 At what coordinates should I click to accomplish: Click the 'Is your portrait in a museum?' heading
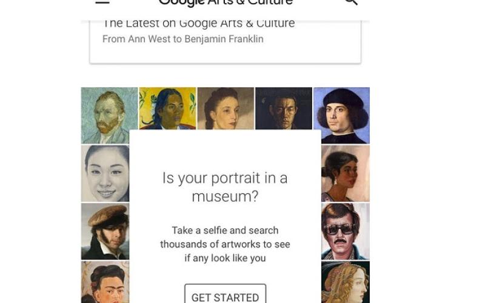pyautogui.click(x=225, y=187)
